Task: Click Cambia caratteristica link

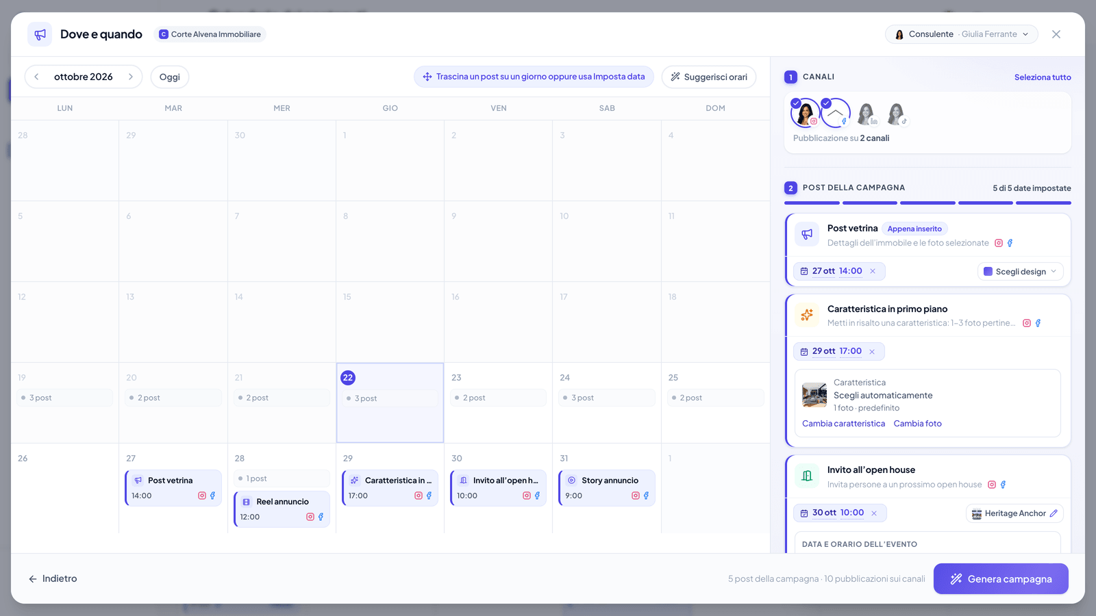Action: coord(844,424)
